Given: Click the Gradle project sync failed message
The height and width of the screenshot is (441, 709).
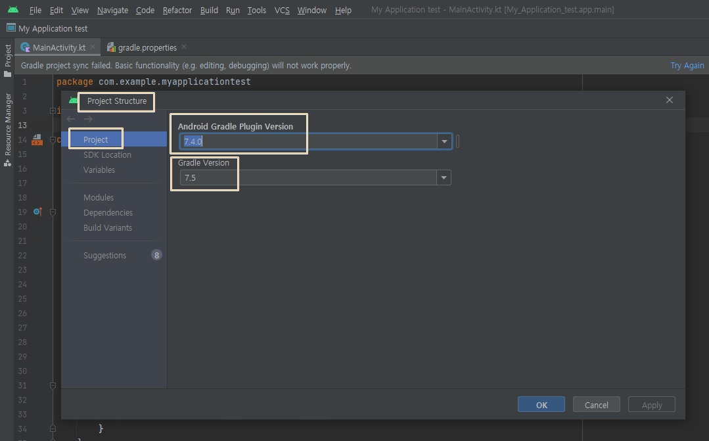Looking at the screenshot, I should pos(186,66).
